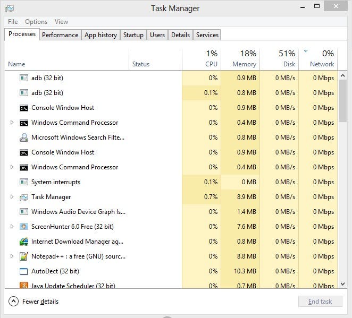
Task: Select the Processes tab
Action: (22, 34)
